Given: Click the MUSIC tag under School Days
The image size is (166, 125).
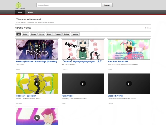Looking at the screenshot, I should (x=18, y=69).
